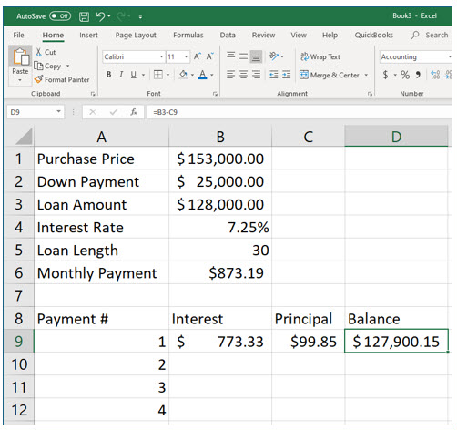Open the Clipboard dialog launcher
This screenshot has width=457, height=430.
coord(93,94)
